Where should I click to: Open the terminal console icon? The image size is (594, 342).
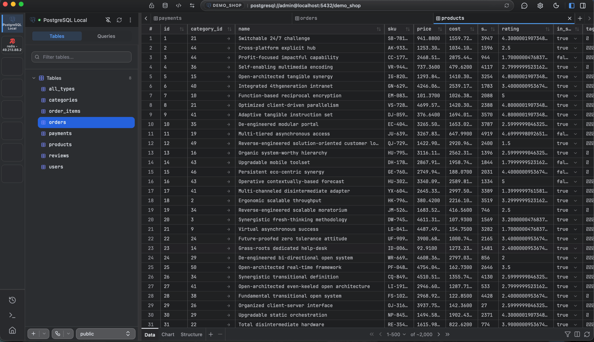point(12,315)
